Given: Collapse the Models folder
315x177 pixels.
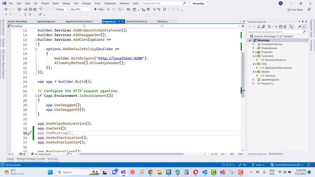Looking at the screenshot, I should click(253, 72).
